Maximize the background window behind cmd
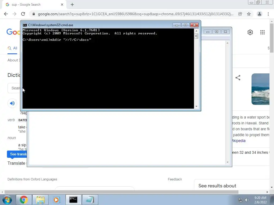The image size is (274, 205). (216, 32)
